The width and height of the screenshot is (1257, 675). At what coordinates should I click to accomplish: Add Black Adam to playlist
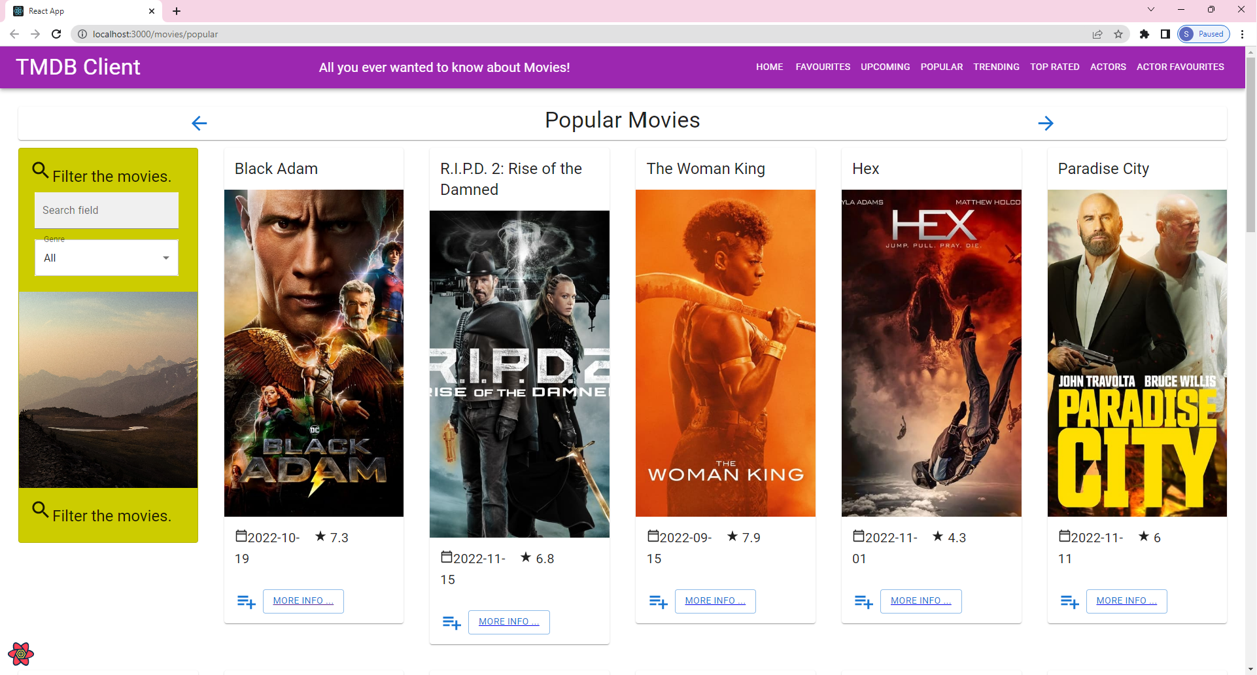pyautogui.click(x=246, y=602)
